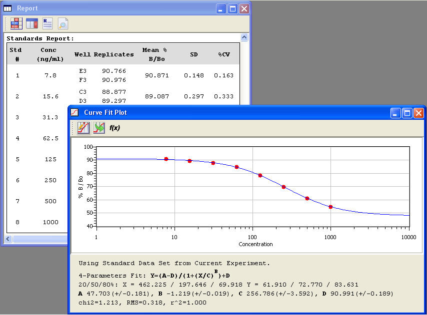This screenshot has height=315, width=427.
Task: Click the Report horizontal scrollbar left arrow
Action: (x=8, y=239)
